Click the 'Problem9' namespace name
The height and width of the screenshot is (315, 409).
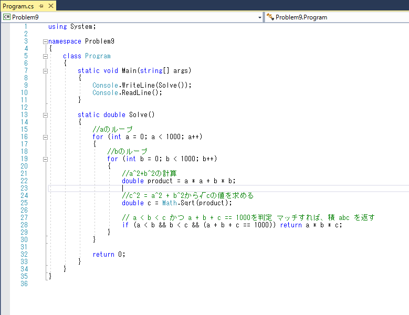pyautogui.click(x=100, y=41)
